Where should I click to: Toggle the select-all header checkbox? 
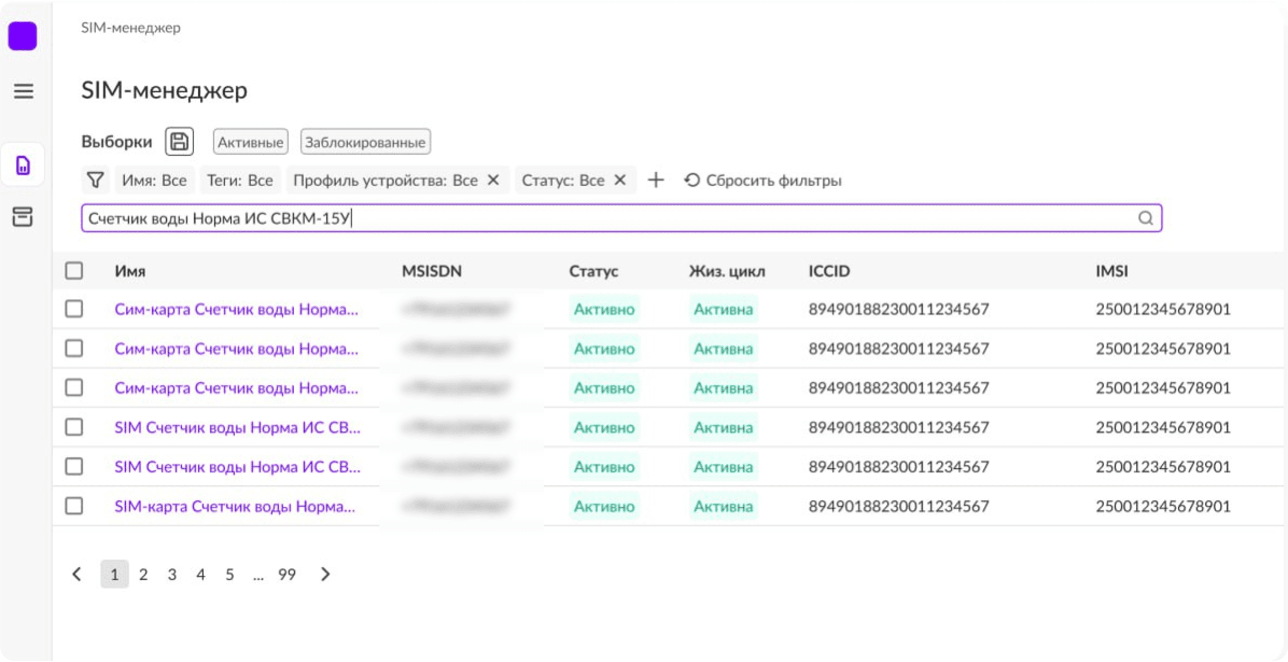(x=74, y=271)
